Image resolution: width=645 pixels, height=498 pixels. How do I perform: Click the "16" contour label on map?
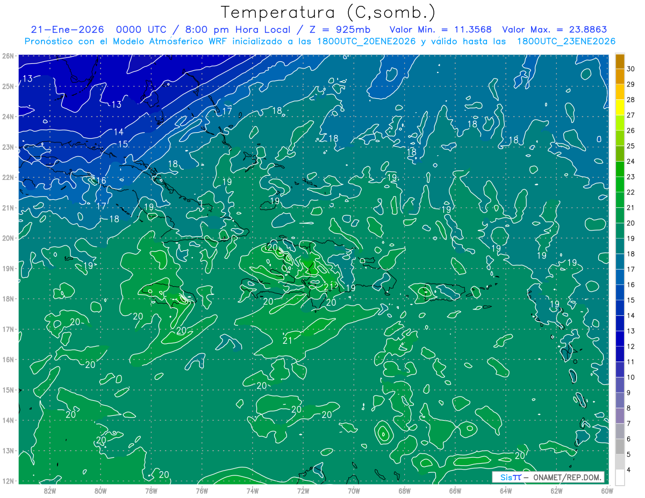coord(101,181)
